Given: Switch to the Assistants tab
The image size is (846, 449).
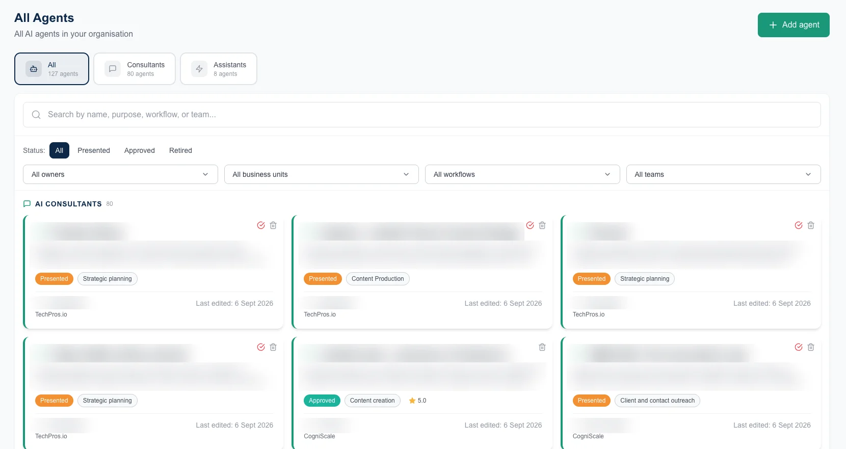Looking at the screenshot, I should tap(219, 69).
